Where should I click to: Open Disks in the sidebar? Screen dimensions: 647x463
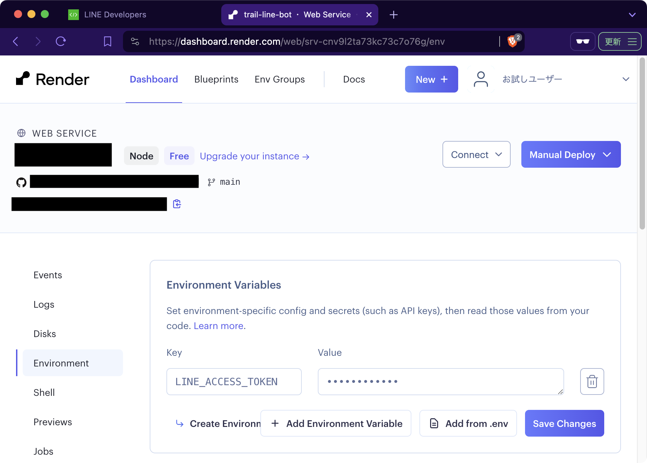[x=44, y=334]
